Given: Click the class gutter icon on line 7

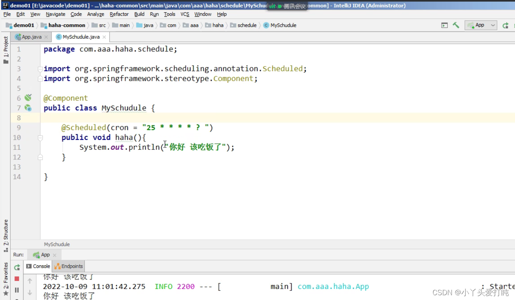Looking at the screenshot, I should tap(28, 108).
